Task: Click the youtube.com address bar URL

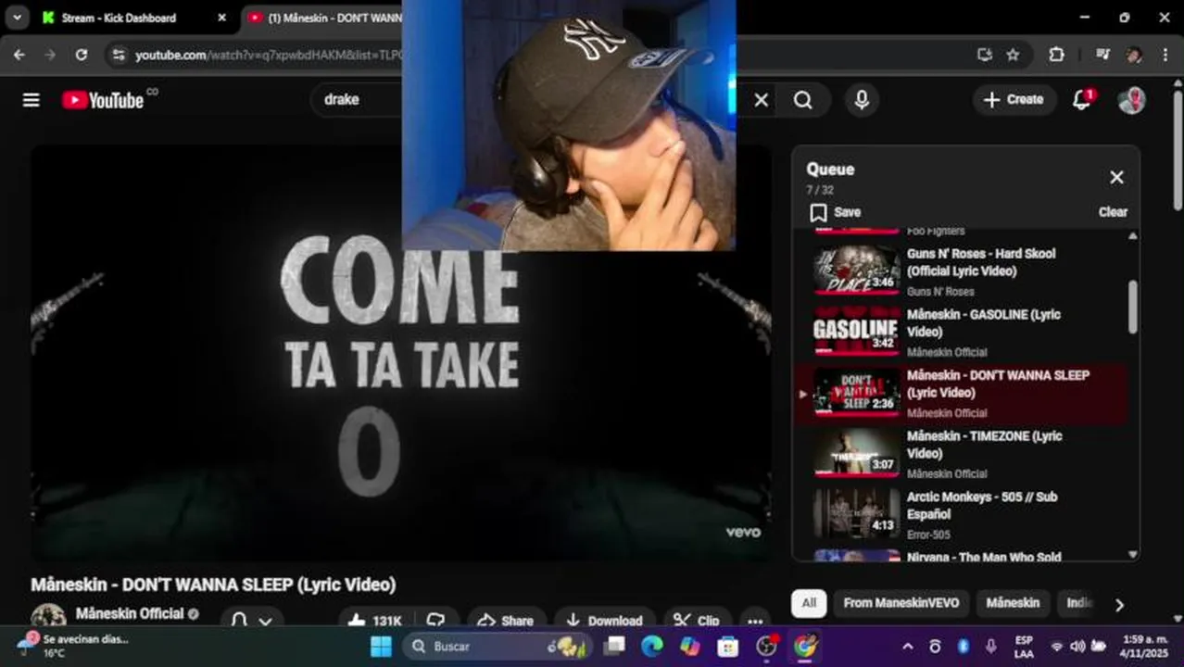Action: click(x=268, y=55)
